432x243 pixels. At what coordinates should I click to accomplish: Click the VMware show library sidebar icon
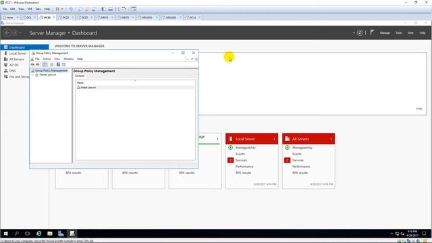(x=103, y=9)
